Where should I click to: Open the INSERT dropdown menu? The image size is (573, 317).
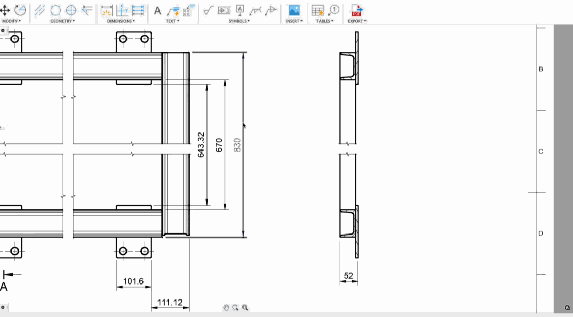point(294,21)
